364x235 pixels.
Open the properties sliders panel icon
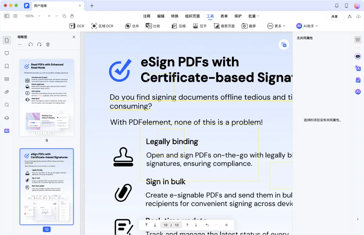[x=358, y=40]
